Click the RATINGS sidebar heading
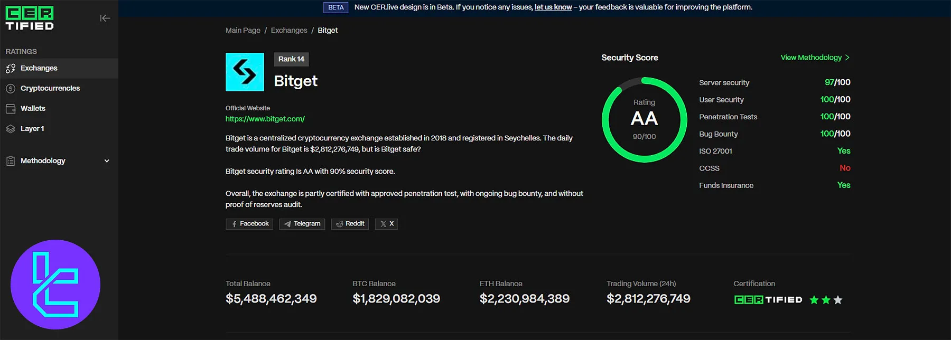 tap(21, 52)
